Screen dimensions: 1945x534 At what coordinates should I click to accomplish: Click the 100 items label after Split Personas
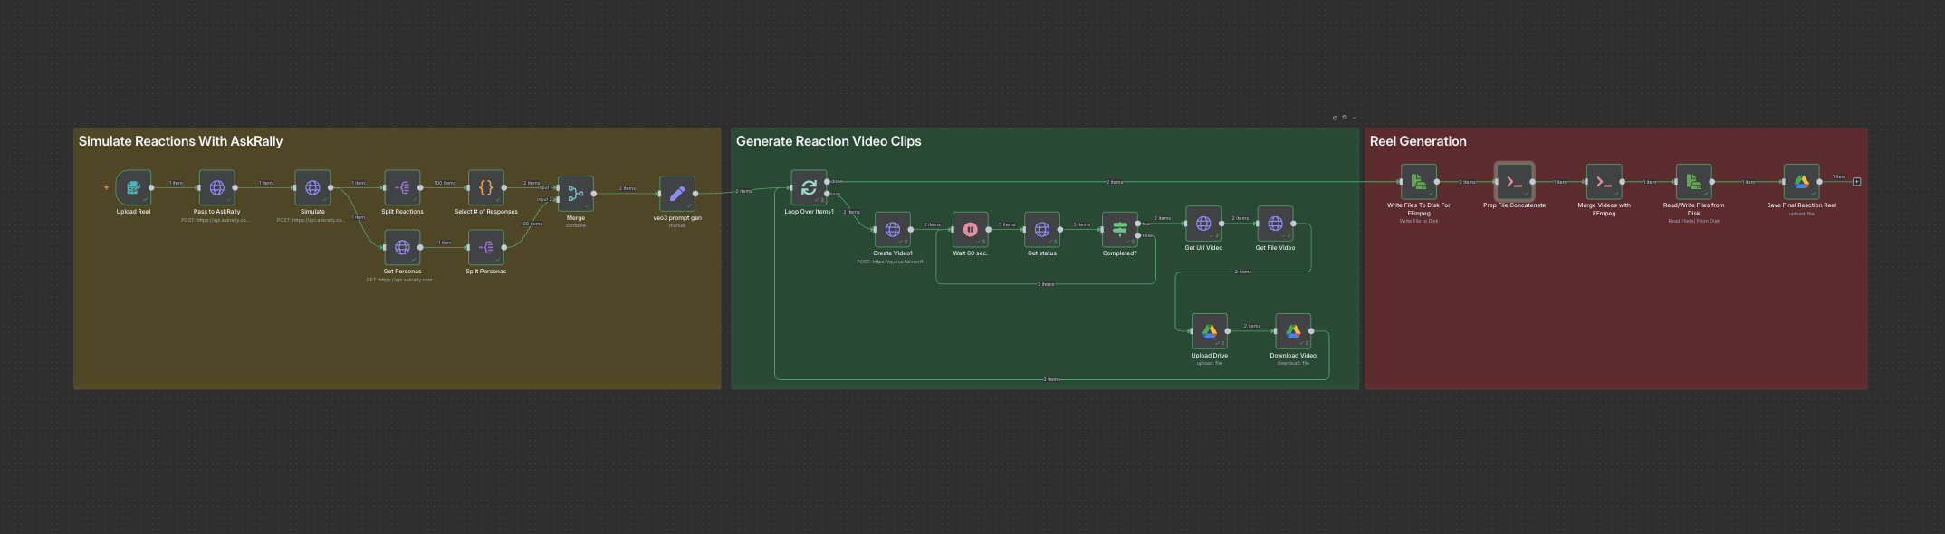pyautogui.click(x=532, y=224)
